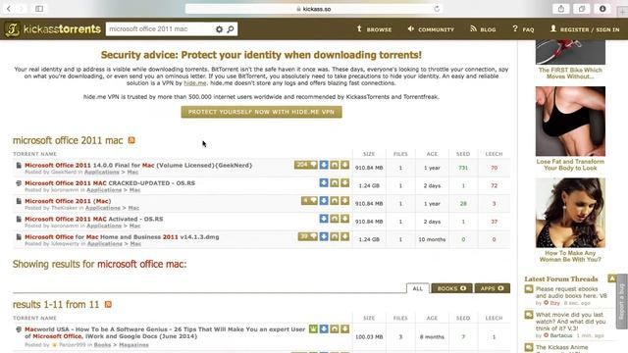Click Safari back arrow

(9, 9)
